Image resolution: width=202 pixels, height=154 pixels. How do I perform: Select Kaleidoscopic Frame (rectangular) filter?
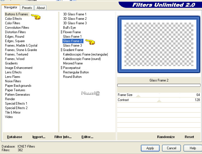coord(86,54)
